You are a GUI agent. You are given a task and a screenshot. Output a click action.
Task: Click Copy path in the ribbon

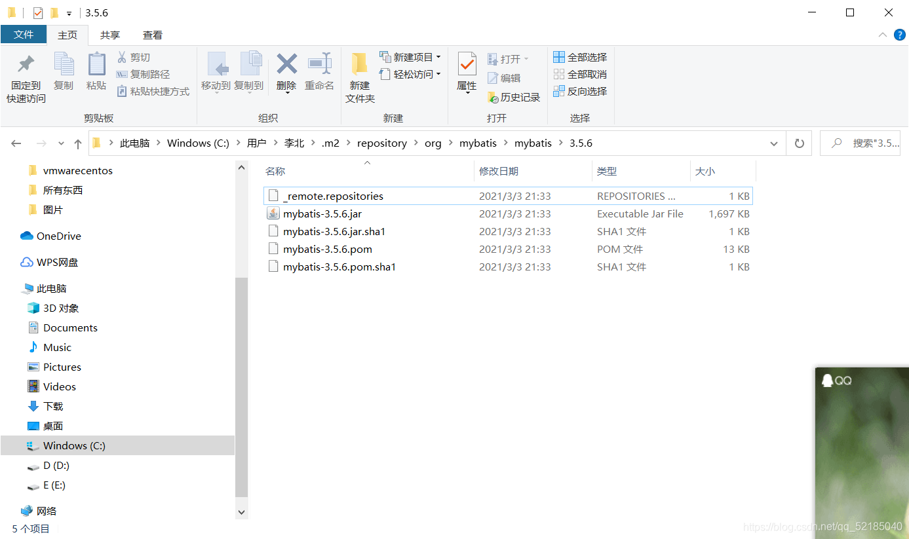(x=143, y=75)
